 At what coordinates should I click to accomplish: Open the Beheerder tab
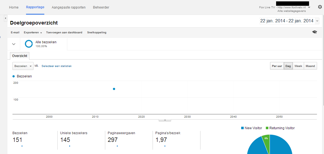101,7
